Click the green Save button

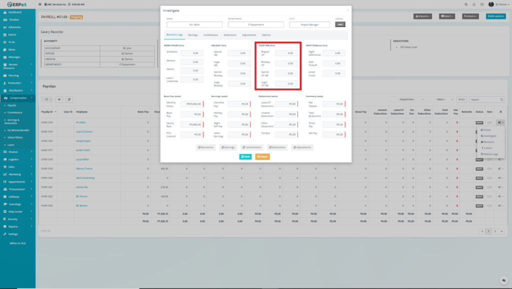pos(245,156)
